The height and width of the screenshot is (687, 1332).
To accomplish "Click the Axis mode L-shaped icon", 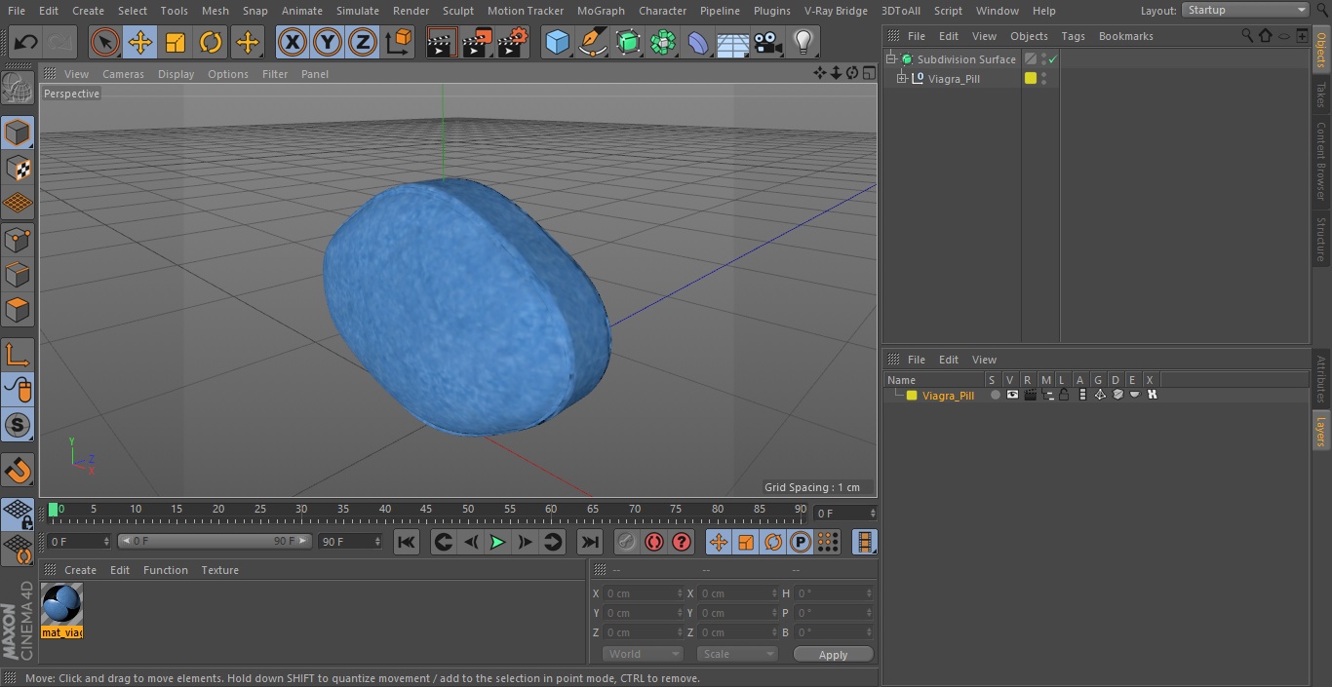I will [18, 355].
